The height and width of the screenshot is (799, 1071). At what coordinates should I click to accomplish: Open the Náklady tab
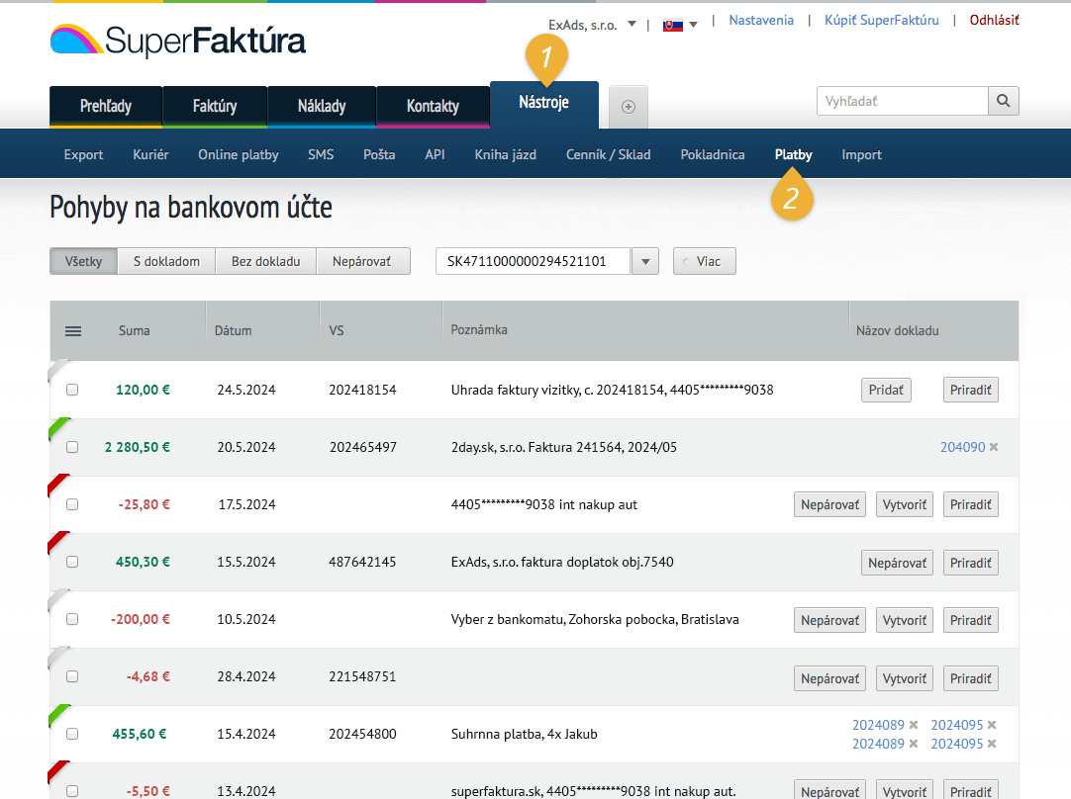point(322,107)
